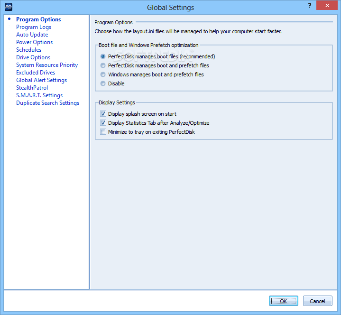Choose PerfectDisk manages boot and prefetch files

155,65
